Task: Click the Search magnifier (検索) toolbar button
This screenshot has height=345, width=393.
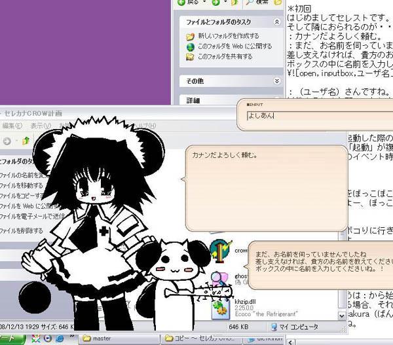Action: point(258,2)
